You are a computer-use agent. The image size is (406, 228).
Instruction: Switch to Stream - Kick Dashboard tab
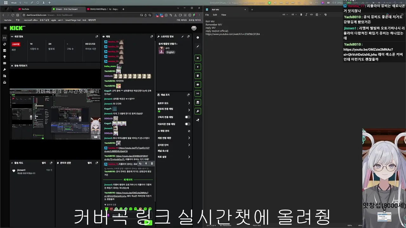pyautogui.click(x=68, y=9)
